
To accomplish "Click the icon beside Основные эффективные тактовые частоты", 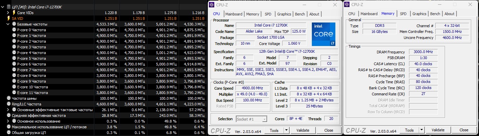I will coord(14,110).
